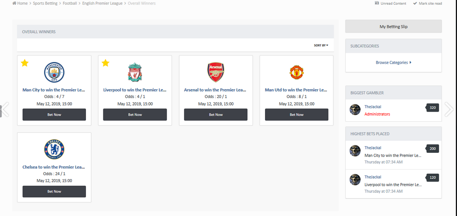Click the Chelsea club crest
This screenshot has height=216, width=457.
54,150
